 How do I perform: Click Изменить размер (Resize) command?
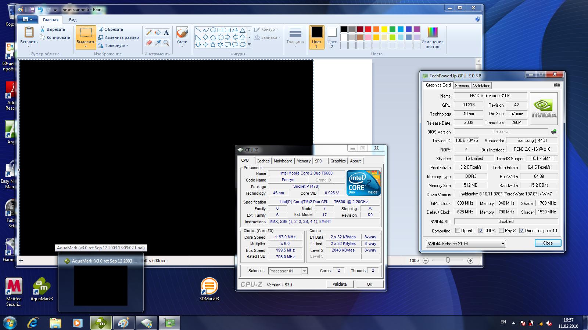[118, 37]
